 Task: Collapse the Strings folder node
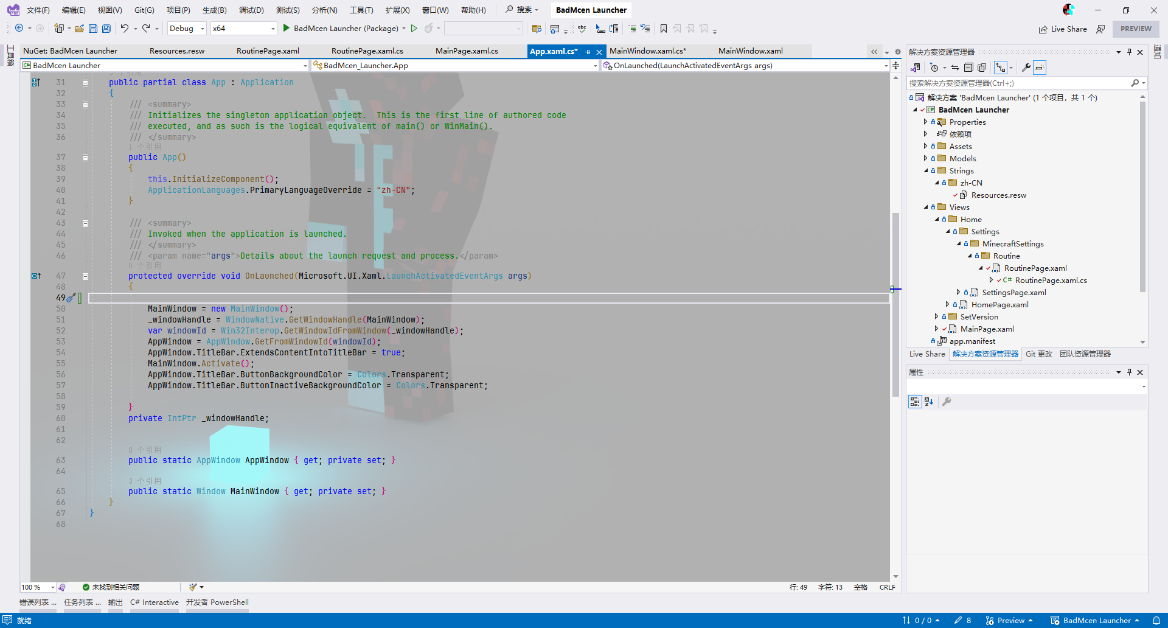tap(926, 170)
